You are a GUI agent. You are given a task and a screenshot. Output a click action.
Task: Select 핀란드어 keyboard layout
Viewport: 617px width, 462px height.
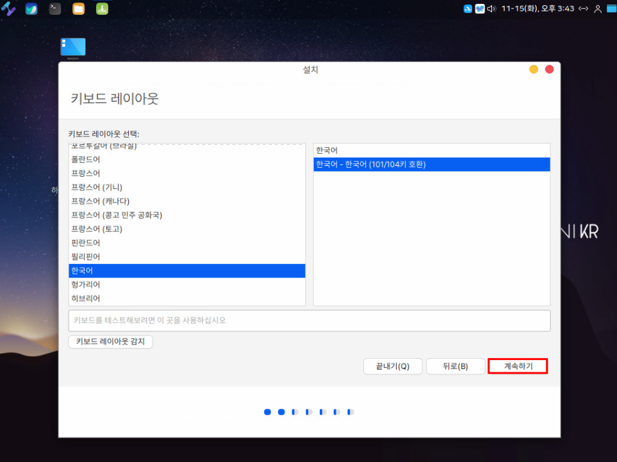(86, 243)
